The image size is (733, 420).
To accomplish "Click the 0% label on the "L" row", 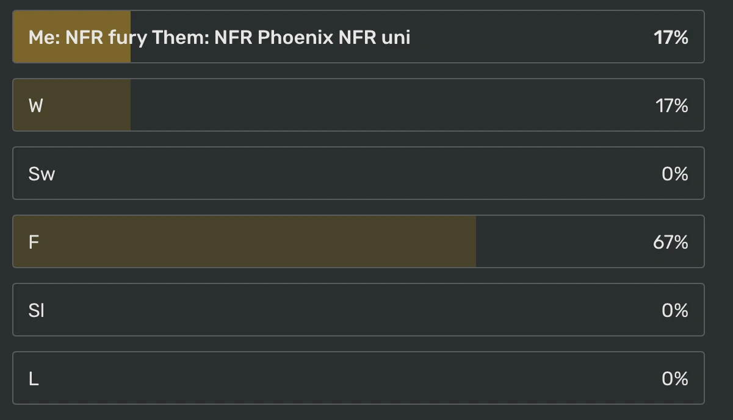I will pos(674,378).
